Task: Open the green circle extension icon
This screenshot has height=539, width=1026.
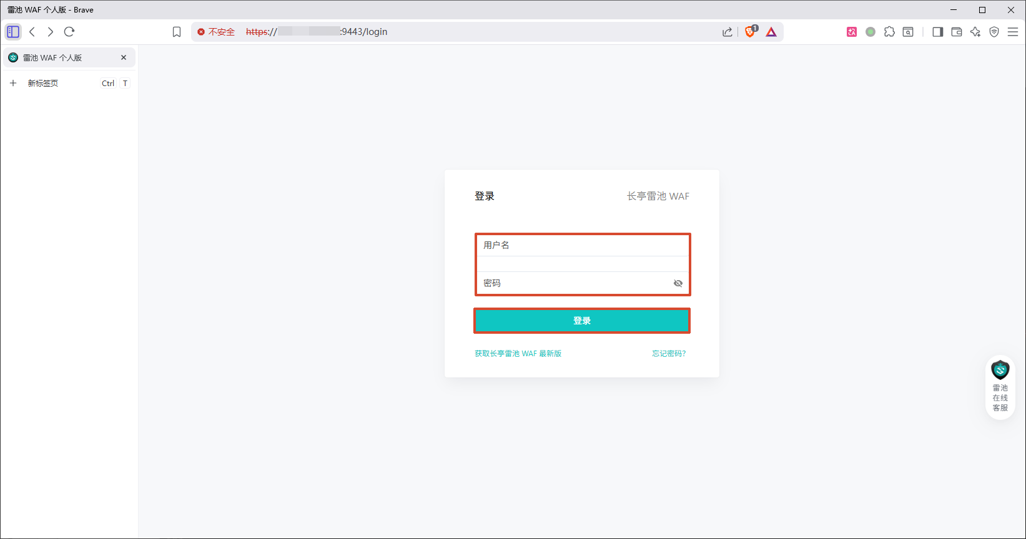Action: [x=871, y=32]
